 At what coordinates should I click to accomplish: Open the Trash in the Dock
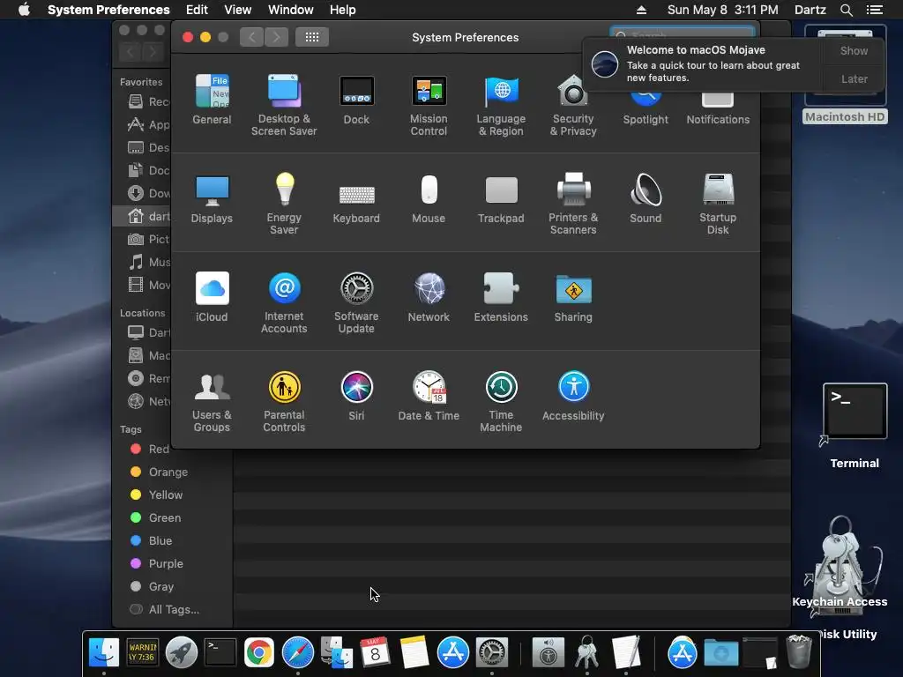tap(799, 651)
